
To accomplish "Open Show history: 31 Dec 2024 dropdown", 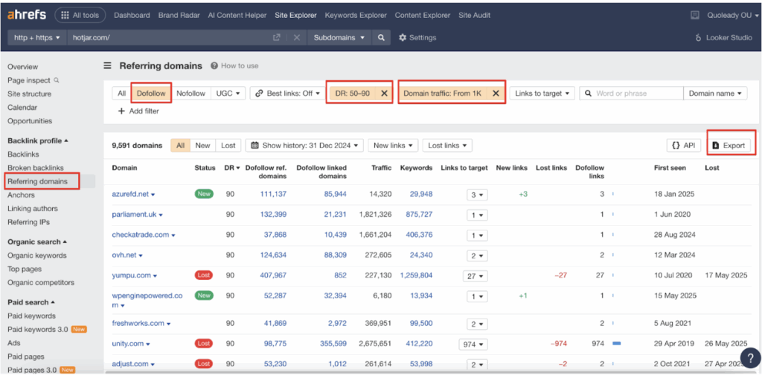I will (304, 145).
